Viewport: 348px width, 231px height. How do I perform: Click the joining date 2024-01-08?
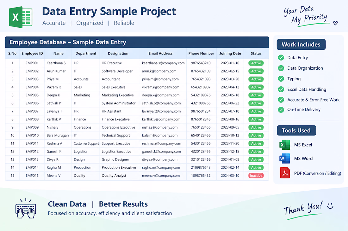(230, 159)
